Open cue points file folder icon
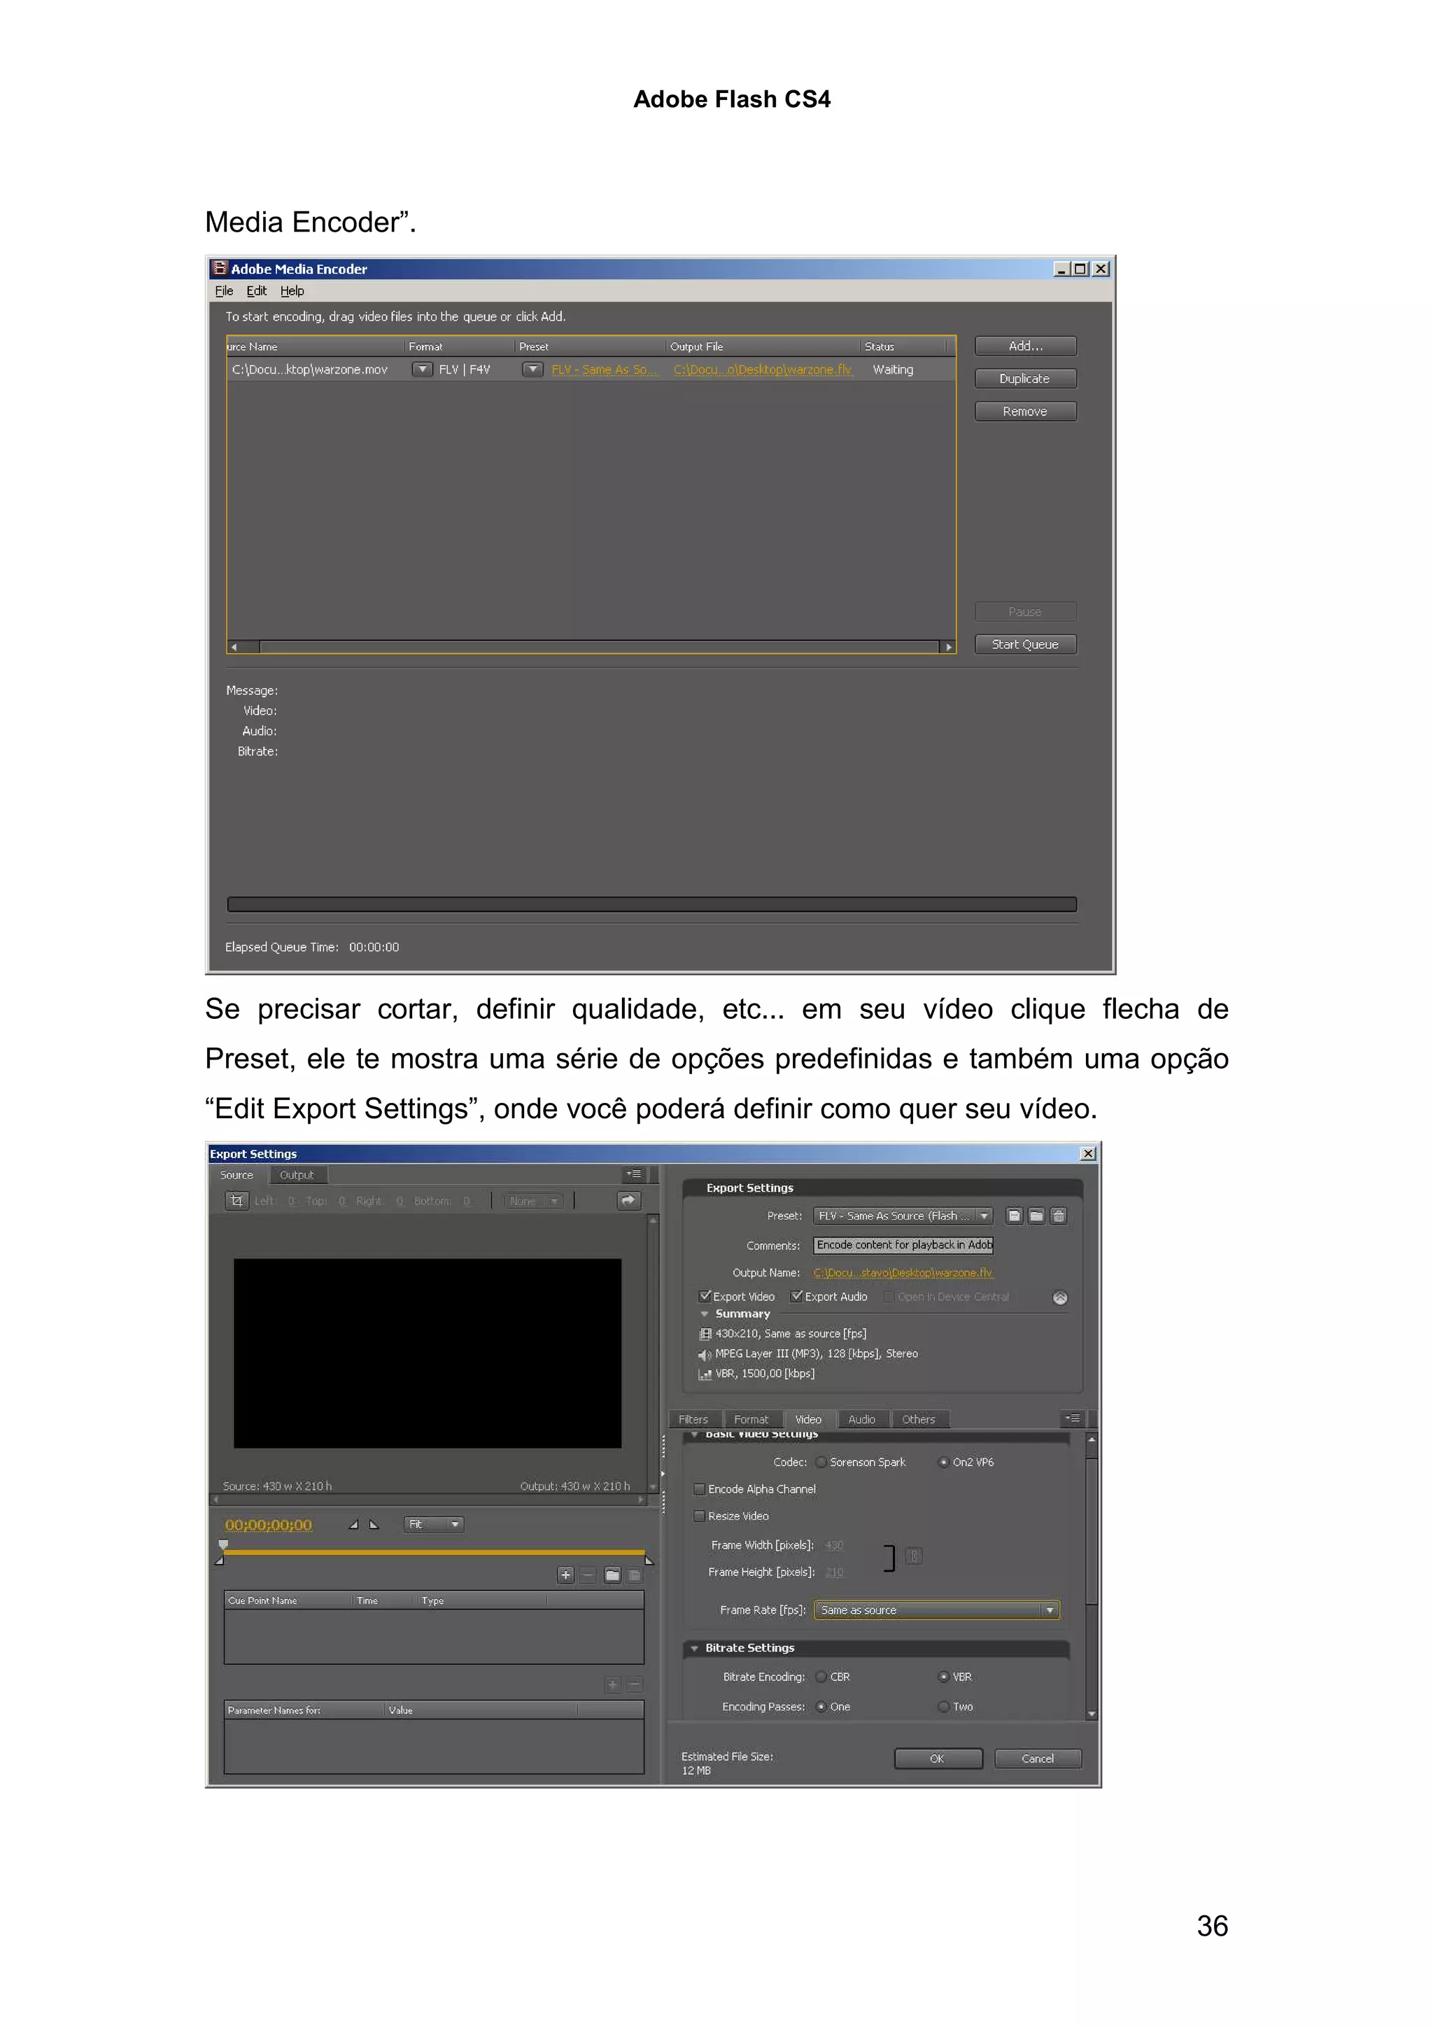 [x=612, y=1575]
